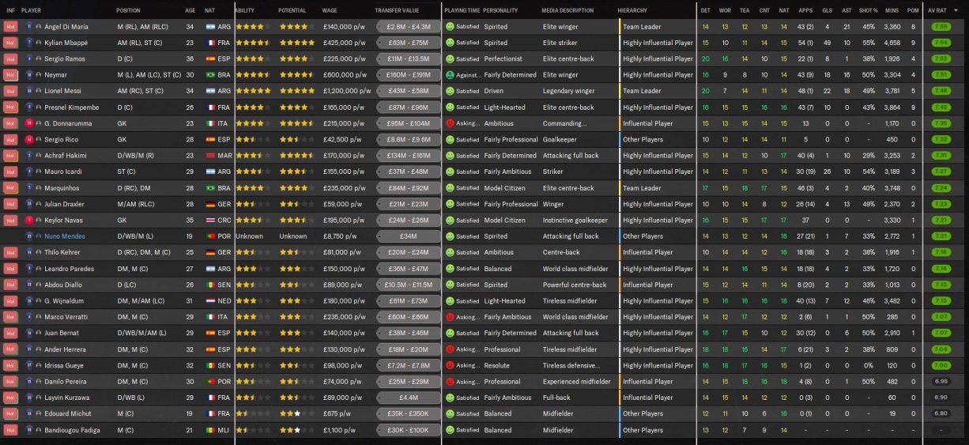Image resolution: width=969 pixels, height=445 pixels.
Task: Click the red unhappy playing time icon in Marco Verratti's row
Action: pyautogui.click(x=450, y=317)
